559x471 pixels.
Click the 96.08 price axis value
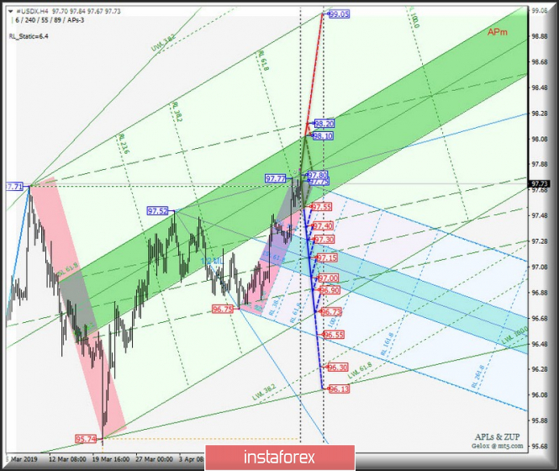pyautogui.click(x=540, y=394)
